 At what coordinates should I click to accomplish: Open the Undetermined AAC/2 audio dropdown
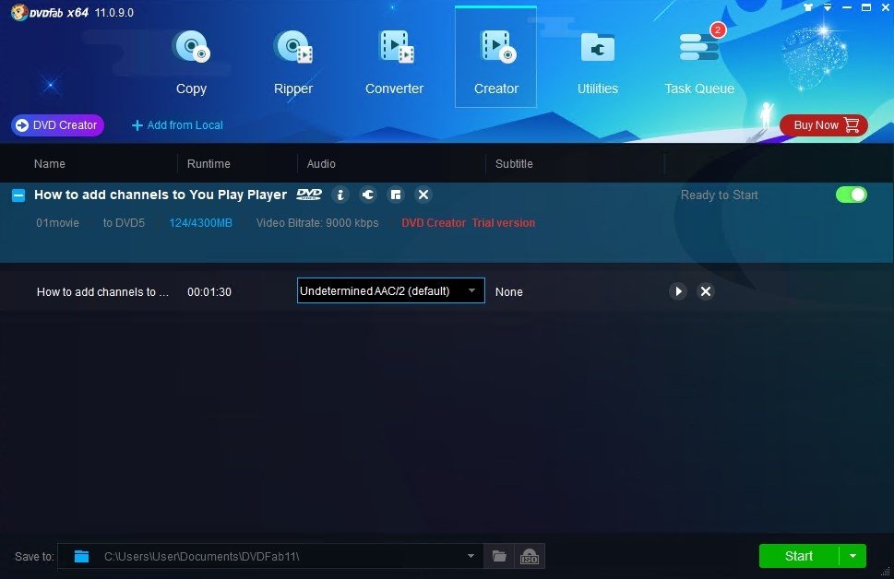[391, 290]
